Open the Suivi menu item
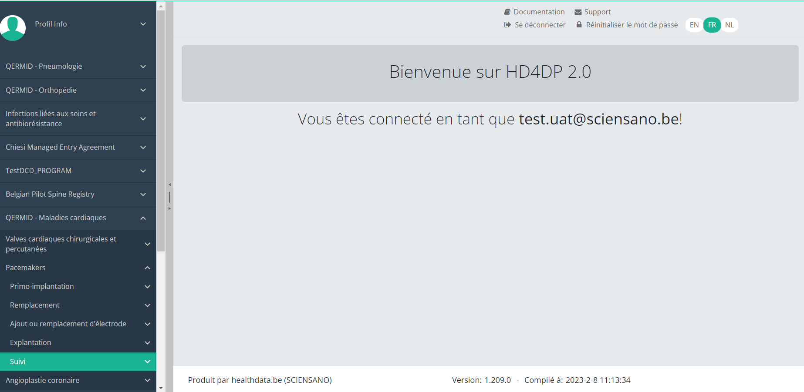 (78, 362)
